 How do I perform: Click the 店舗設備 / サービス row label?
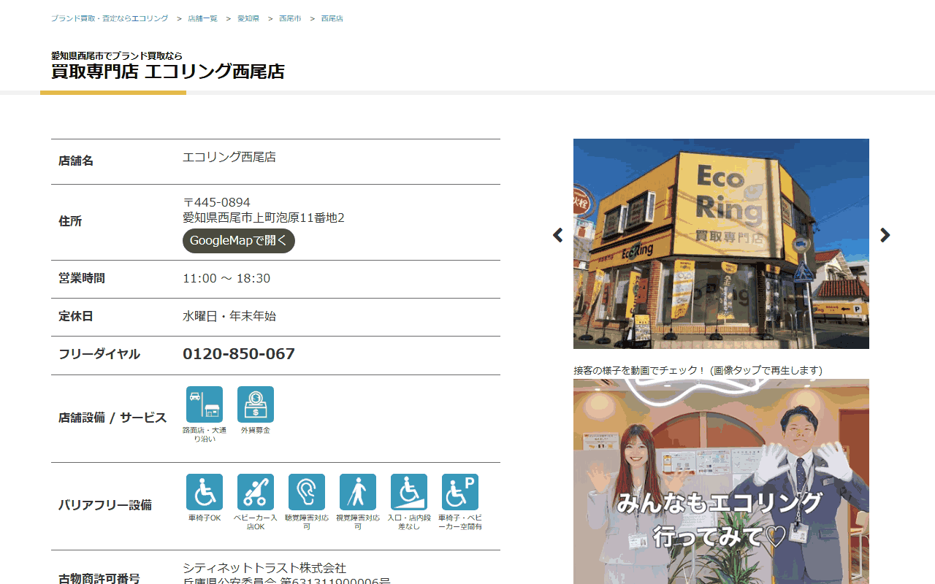[112, 418]
